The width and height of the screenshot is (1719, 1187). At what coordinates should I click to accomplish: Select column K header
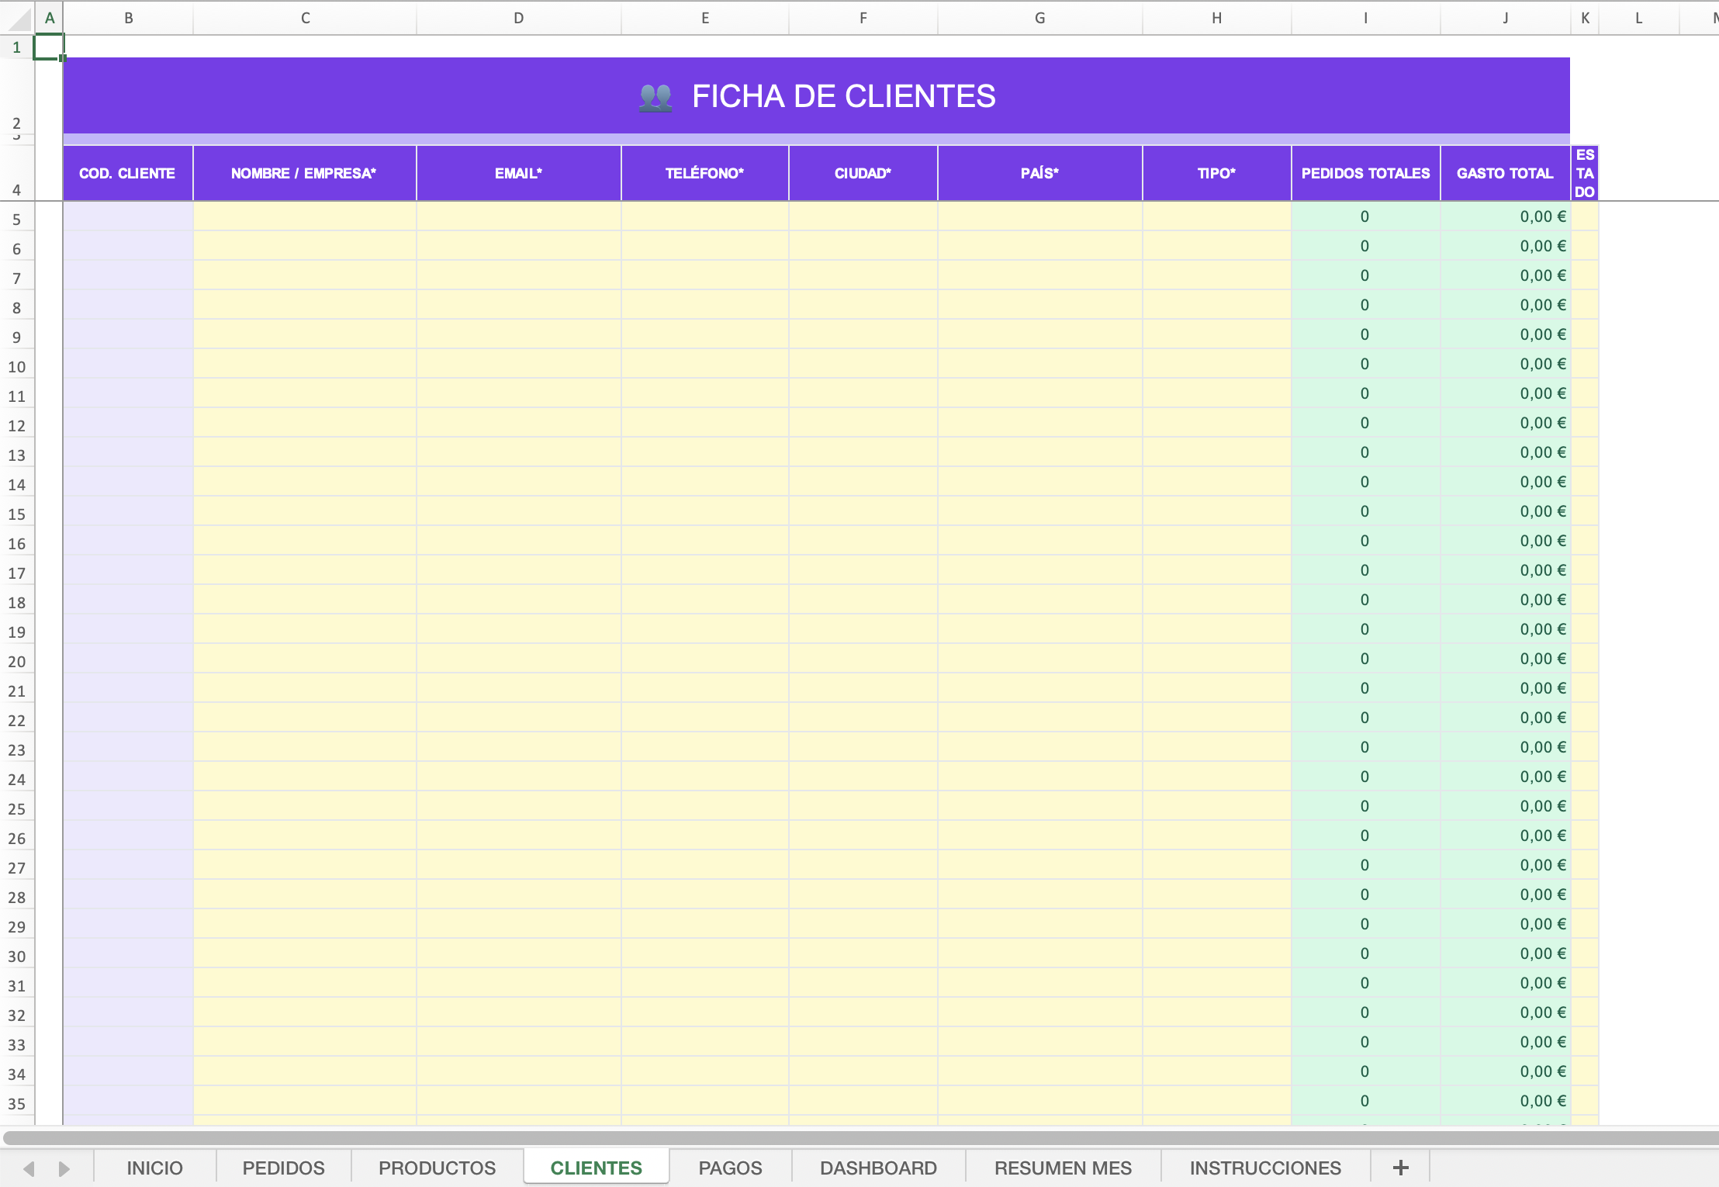point(1585,18)
